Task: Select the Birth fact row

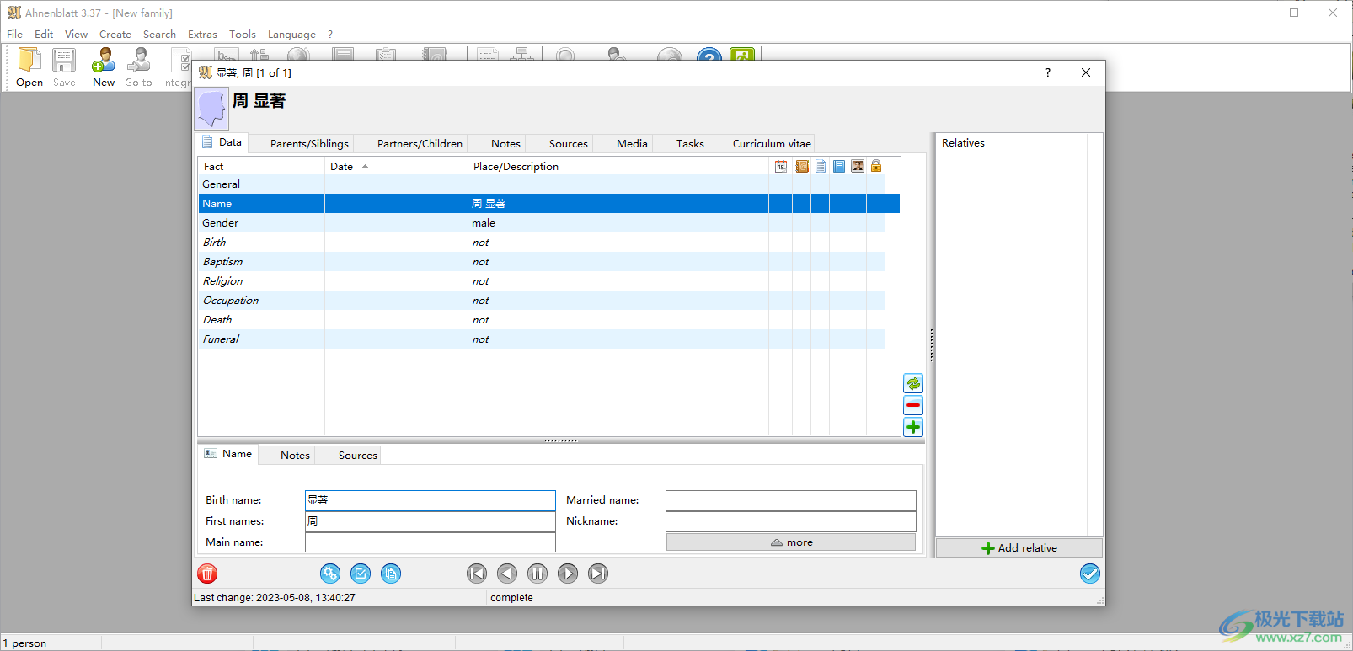Action: pyautogui.click(x=542, y=243)
